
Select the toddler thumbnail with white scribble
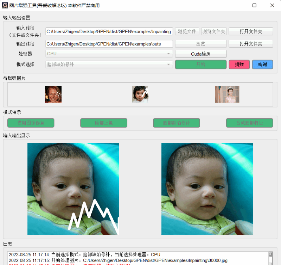pyautogui.click(x=140, y=94)
